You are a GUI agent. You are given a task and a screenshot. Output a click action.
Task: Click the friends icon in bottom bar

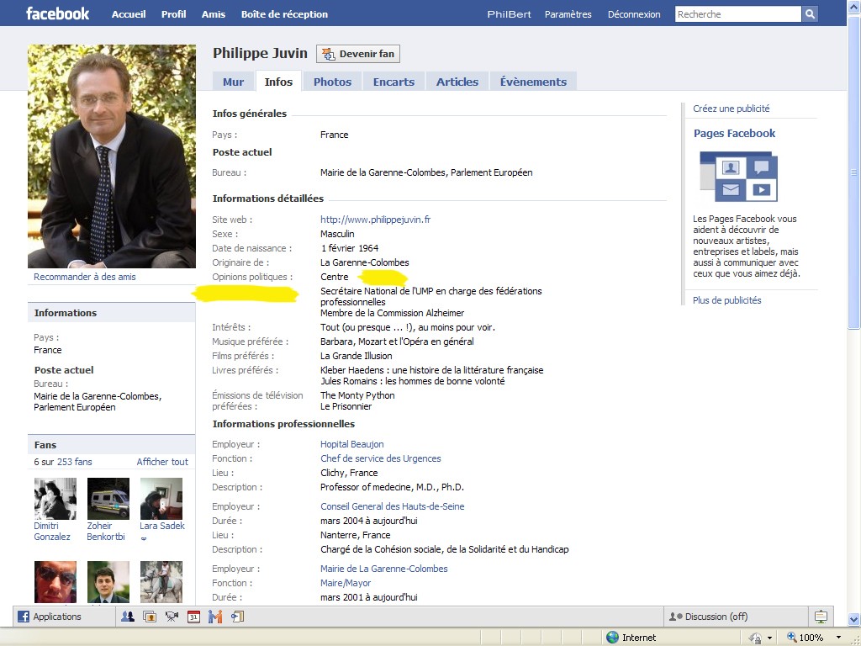coord(128,617)
